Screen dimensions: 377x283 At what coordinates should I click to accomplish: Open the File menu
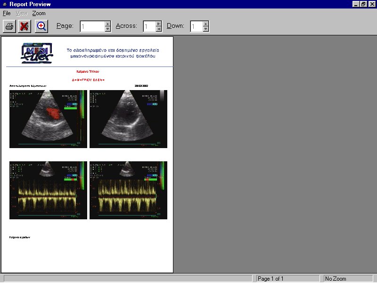[7, 14]
